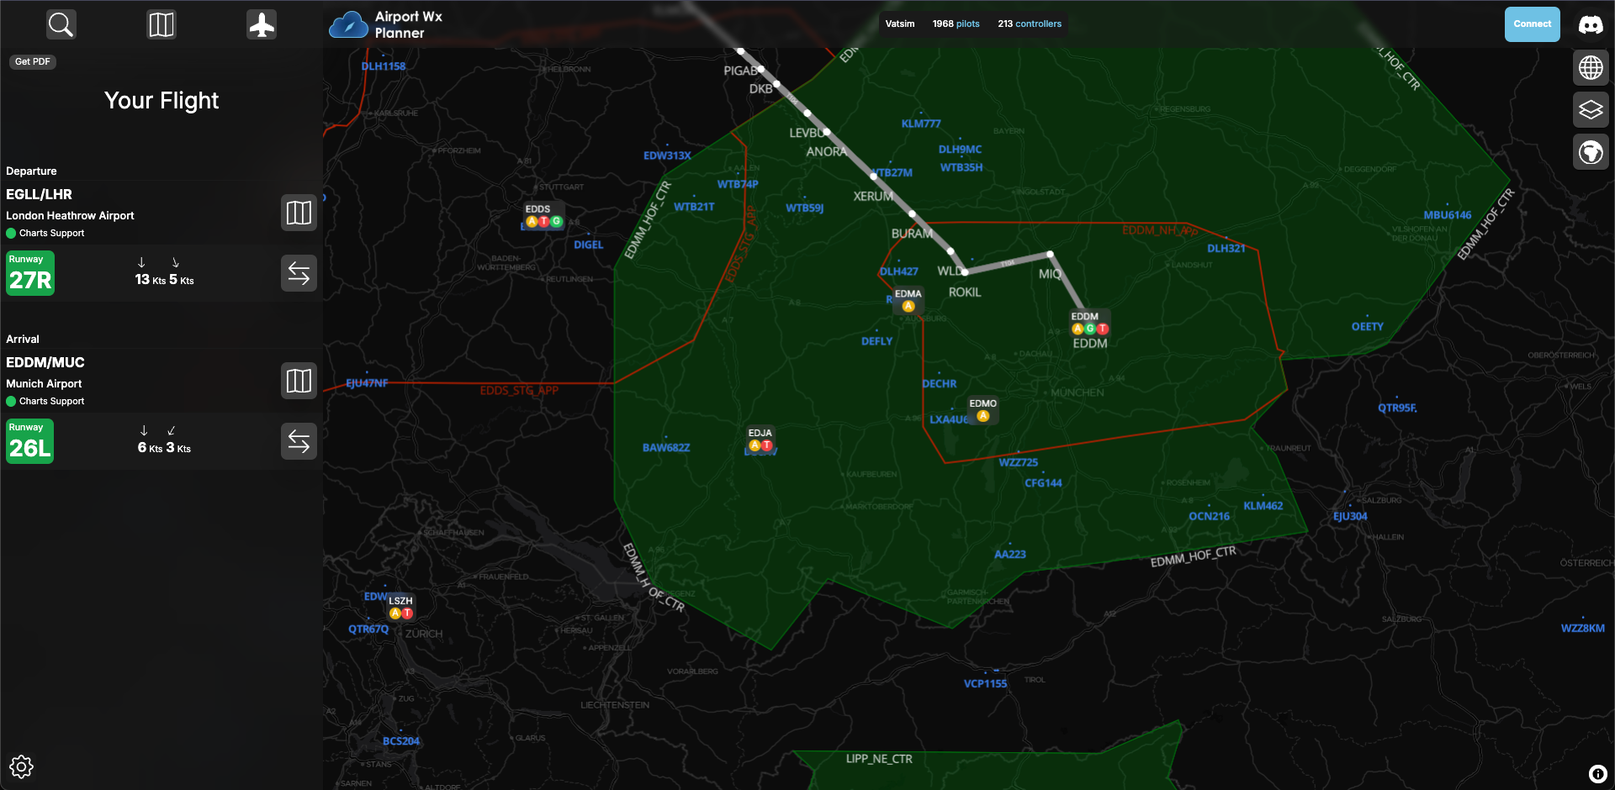Click the ROKIL waypoint label
1615x790 pixels.
[x=964, y=292]
